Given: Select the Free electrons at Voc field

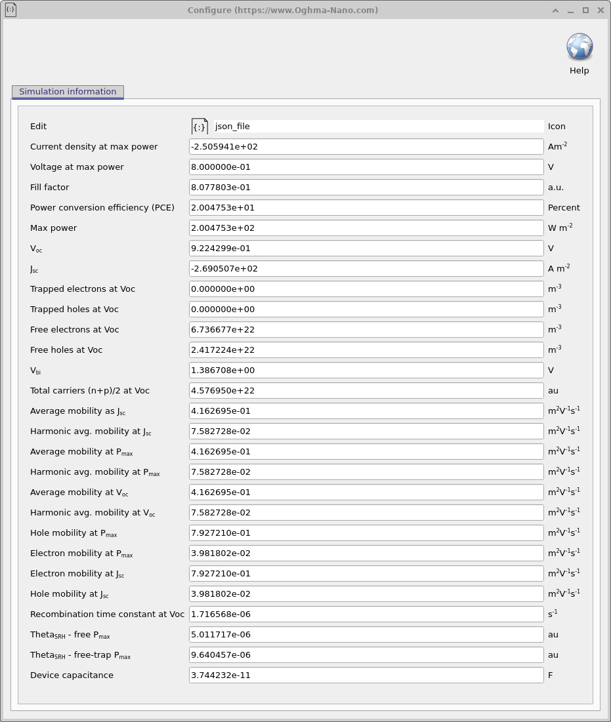Looking at the screenshot, I should [x=366, y=329].
